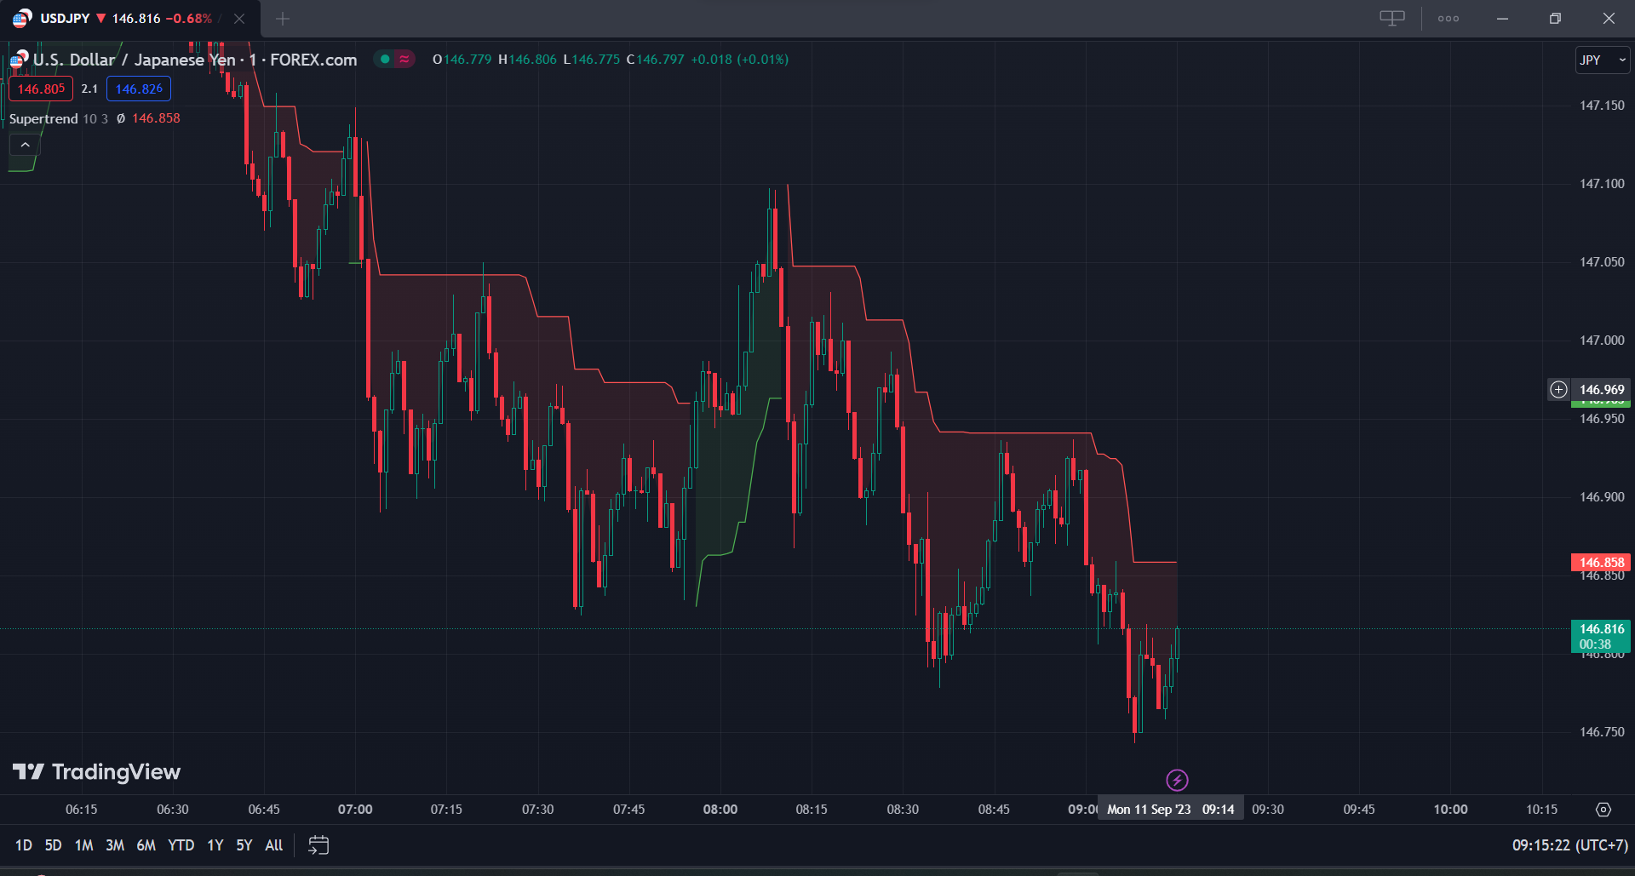1635x876 pixels.
Task: Open a new tab with plus icon
Action: pyautogui.click(x=283, y=19)
